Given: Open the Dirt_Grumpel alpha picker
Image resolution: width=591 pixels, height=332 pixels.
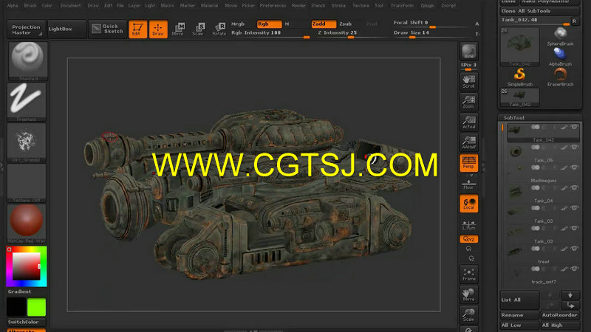Looking at the screenshot, I should (x=27, y=142).
